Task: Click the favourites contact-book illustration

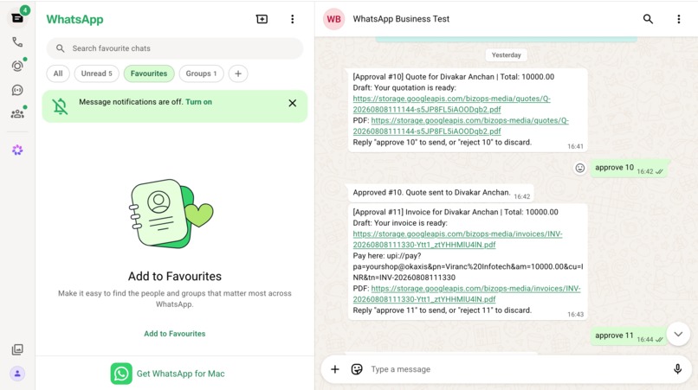Action: click(171, 214)
